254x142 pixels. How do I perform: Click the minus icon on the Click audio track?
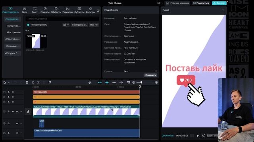point(21,123)
